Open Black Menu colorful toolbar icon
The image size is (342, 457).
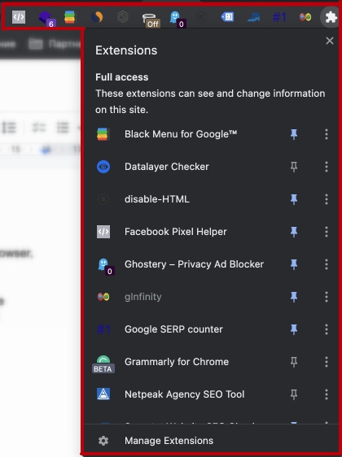(70, 17)
